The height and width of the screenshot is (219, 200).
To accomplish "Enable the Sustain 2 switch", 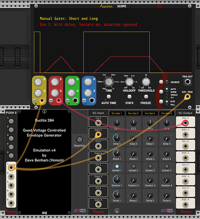I will [134, 166].
